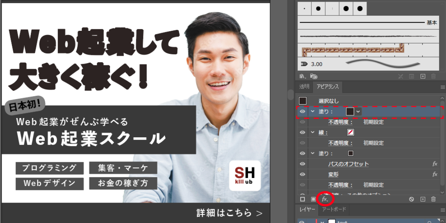Select the 基本 basic brush stroke
446x223 pixels.
(x=368, y=22)
